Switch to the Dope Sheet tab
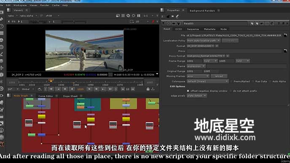 tap(70, 96)
